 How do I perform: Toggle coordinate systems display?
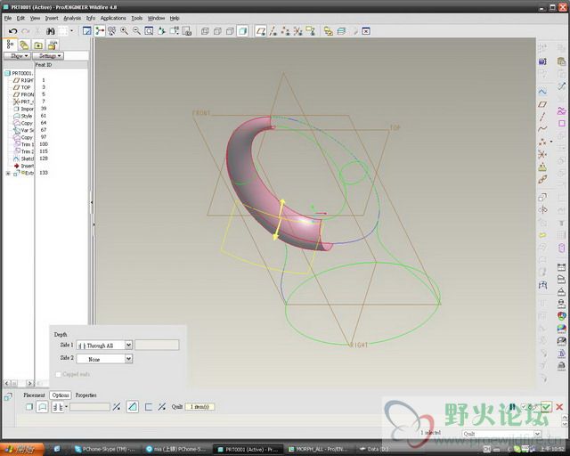[x=297, y=31]
